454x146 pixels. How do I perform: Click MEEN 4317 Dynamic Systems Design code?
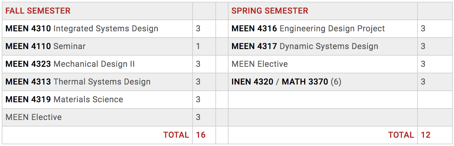click(254, 46)
